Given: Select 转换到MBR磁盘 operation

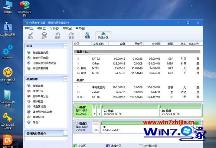Looking at the screenshot, I should [x=40, y=112].
